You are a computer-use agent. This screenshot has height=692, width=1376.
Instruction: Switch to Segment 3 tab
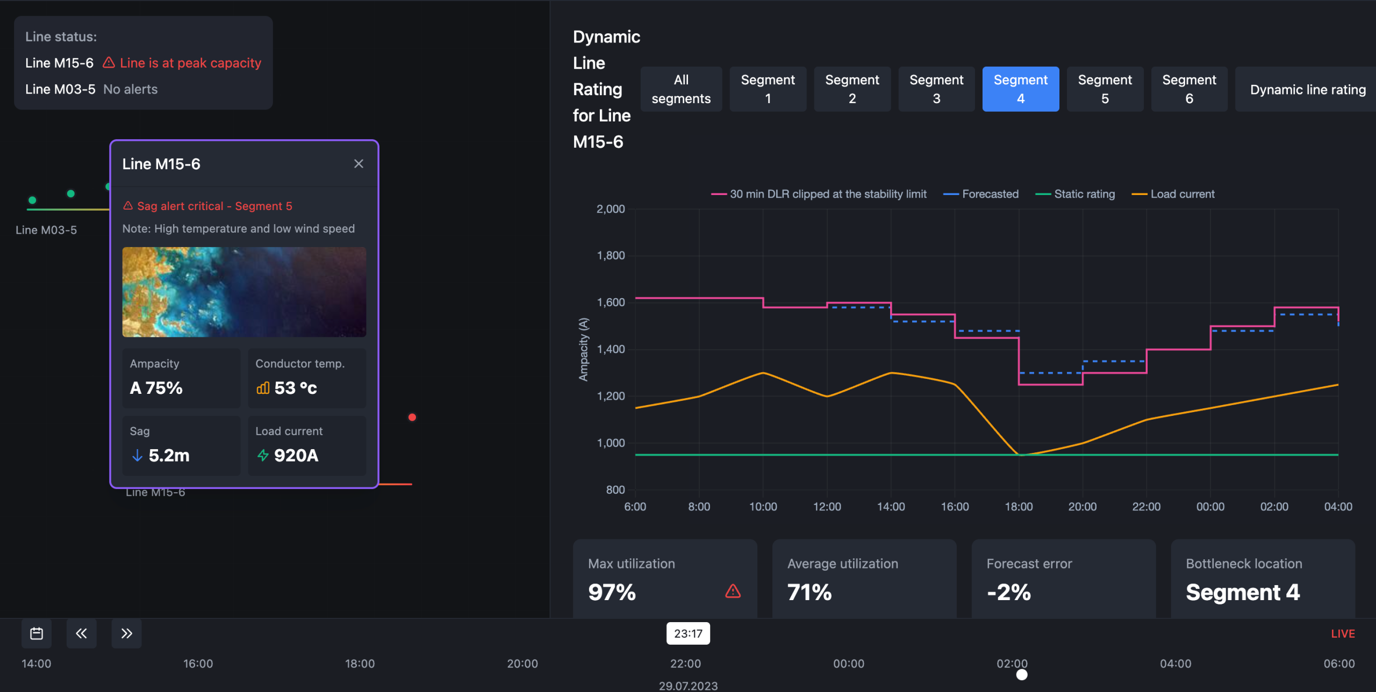pyautogui.click(x=936, y=89)
